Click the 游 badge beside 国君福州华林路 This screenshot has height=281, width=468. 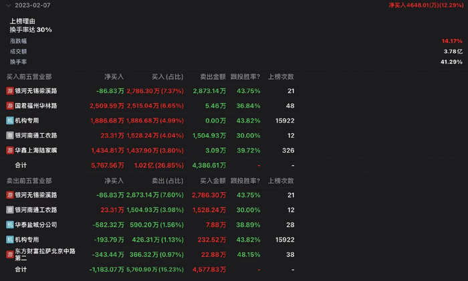click(x=10, y=106)
